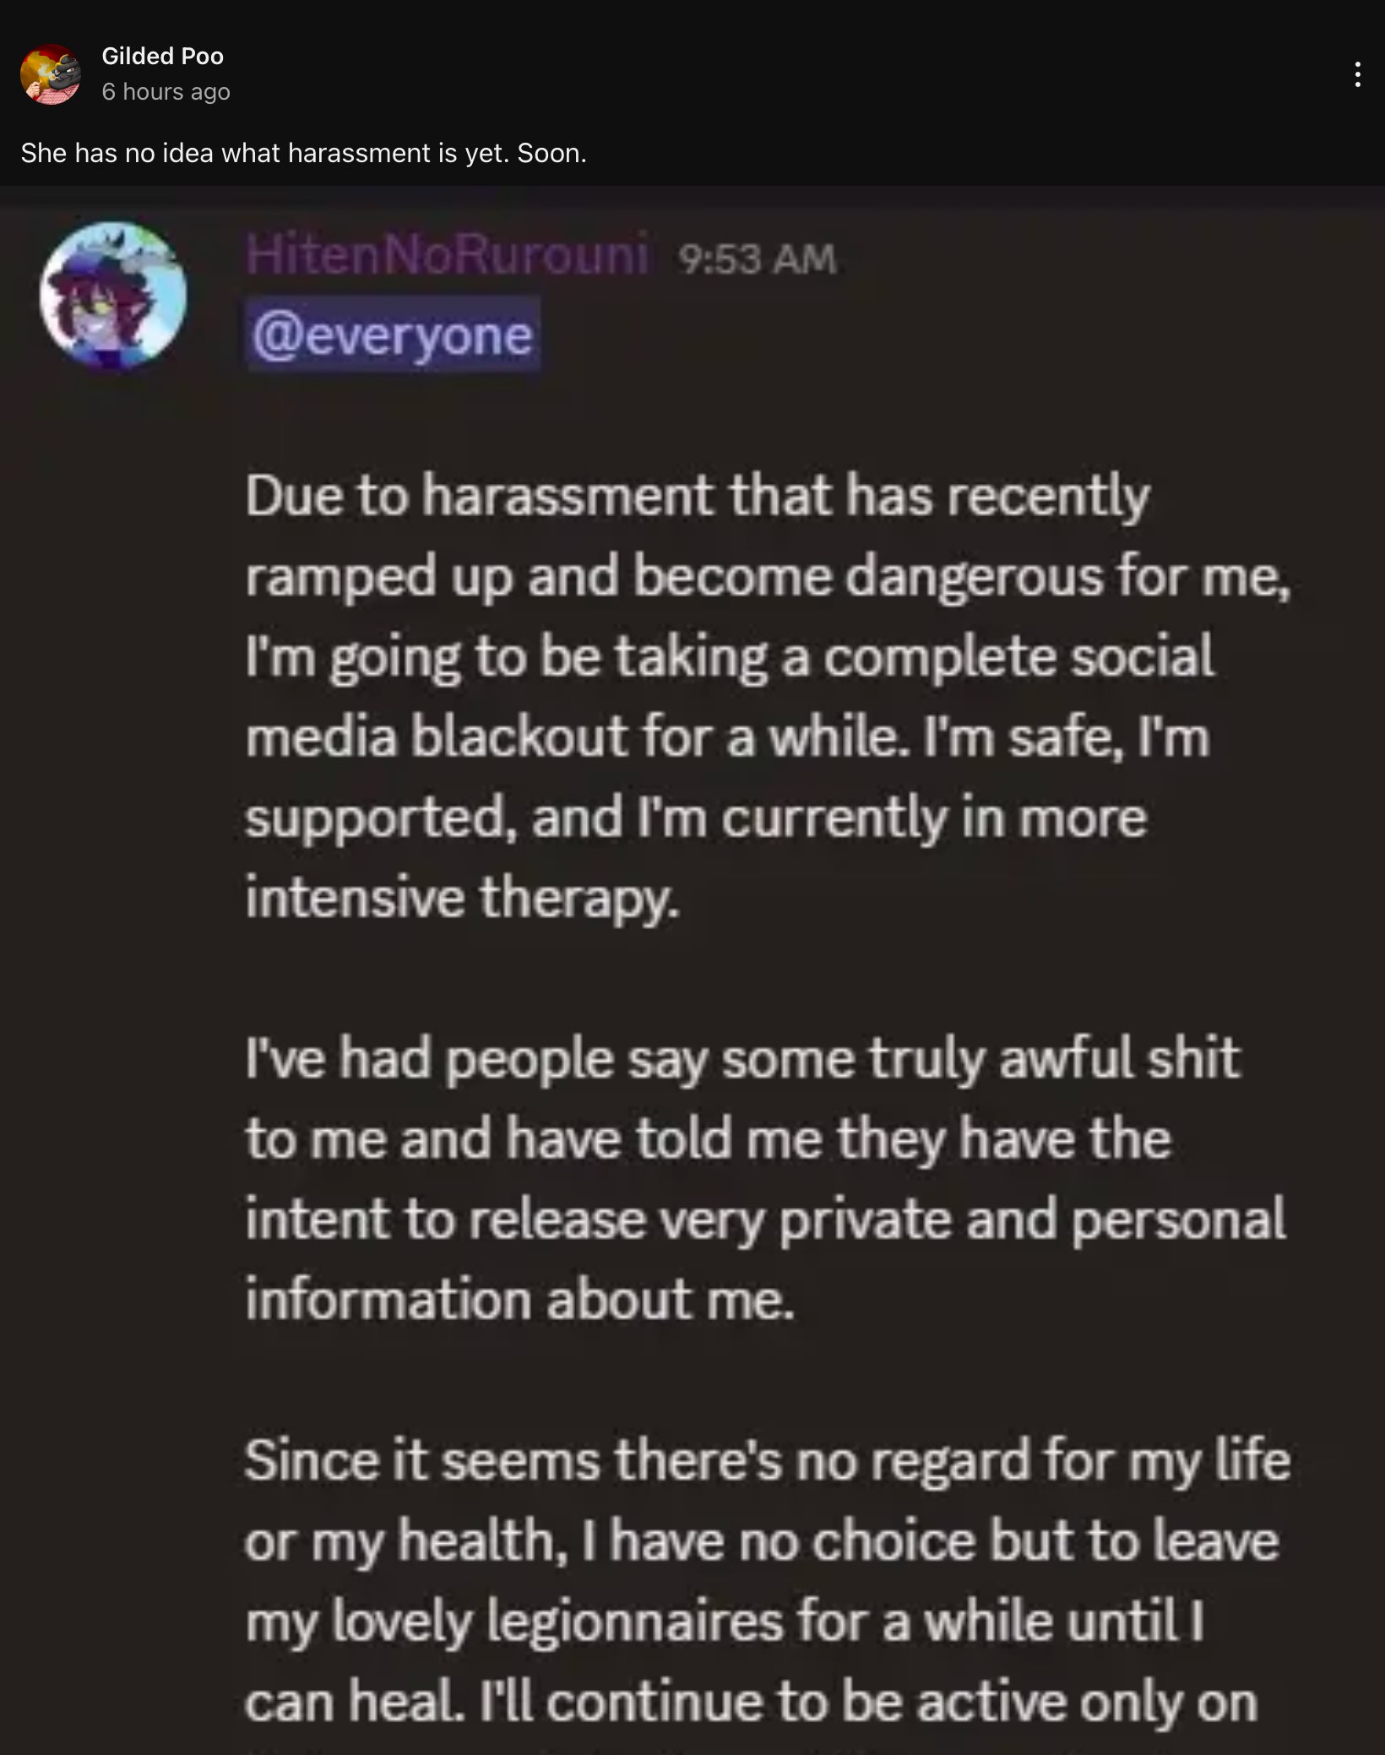
Task: Select the @everyone mention tag
Action: (x=393, y=335)
